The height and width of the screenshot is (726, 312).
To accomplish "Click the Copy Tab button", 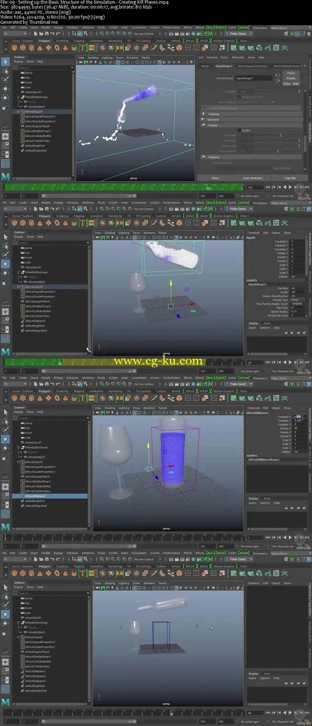I will (290, 178).
